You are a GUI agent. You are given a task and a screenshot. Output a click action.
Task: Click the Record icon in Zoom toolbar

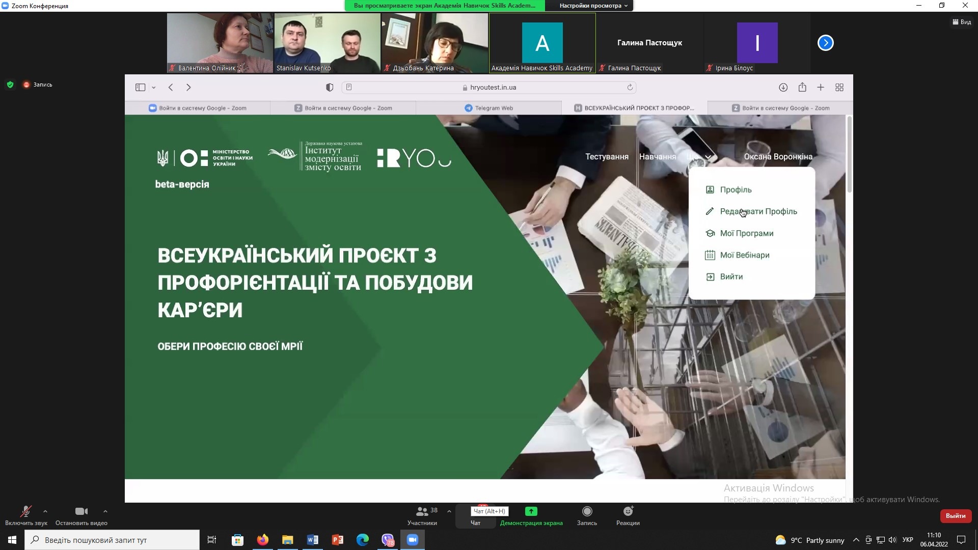coord(587,511)
